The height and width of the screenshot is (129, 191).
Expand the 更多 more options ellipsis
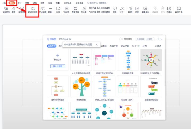(x=50, y=10)
